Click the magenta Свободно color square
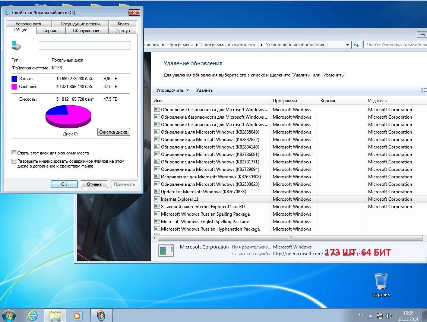The width and height of the screenshot is (427, 322). tap(14, 87)
